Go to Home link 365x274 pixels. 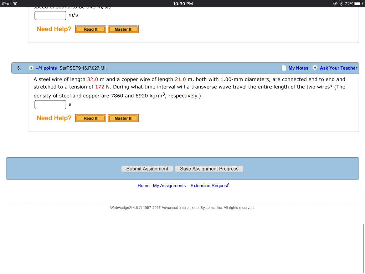[143, 186]
